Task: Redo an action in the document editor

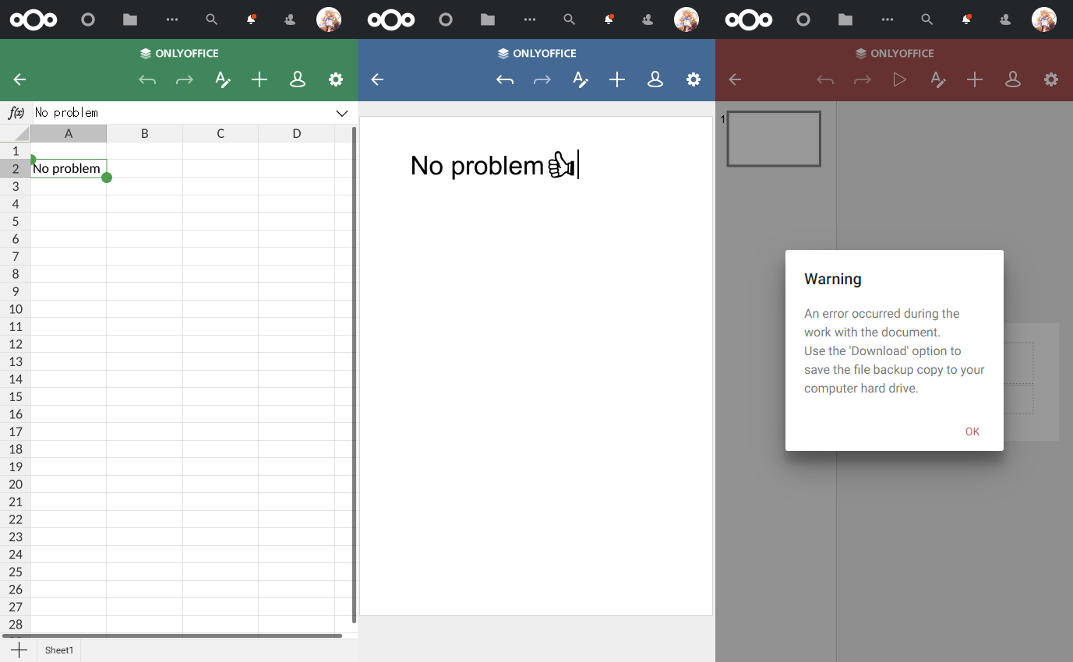Action: [542, 79]
